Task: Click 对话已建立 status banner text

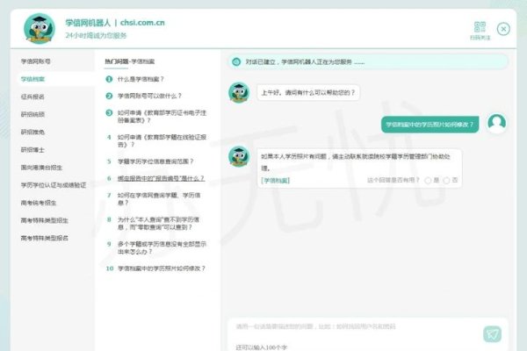Action: (x=305, y=62)
